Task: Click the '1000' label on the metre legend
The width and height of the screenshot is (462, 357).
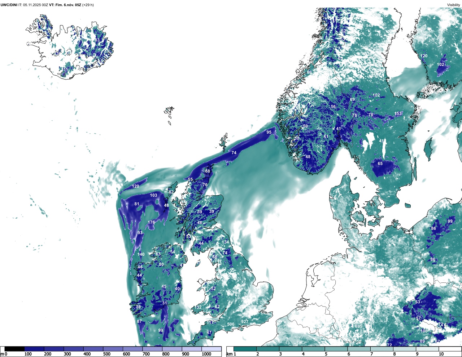Action: click(x=206, y=354)
